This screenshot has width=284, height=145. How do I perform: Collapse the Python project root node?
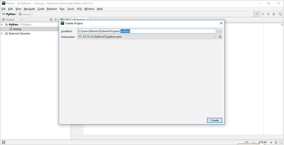[2, 24]
